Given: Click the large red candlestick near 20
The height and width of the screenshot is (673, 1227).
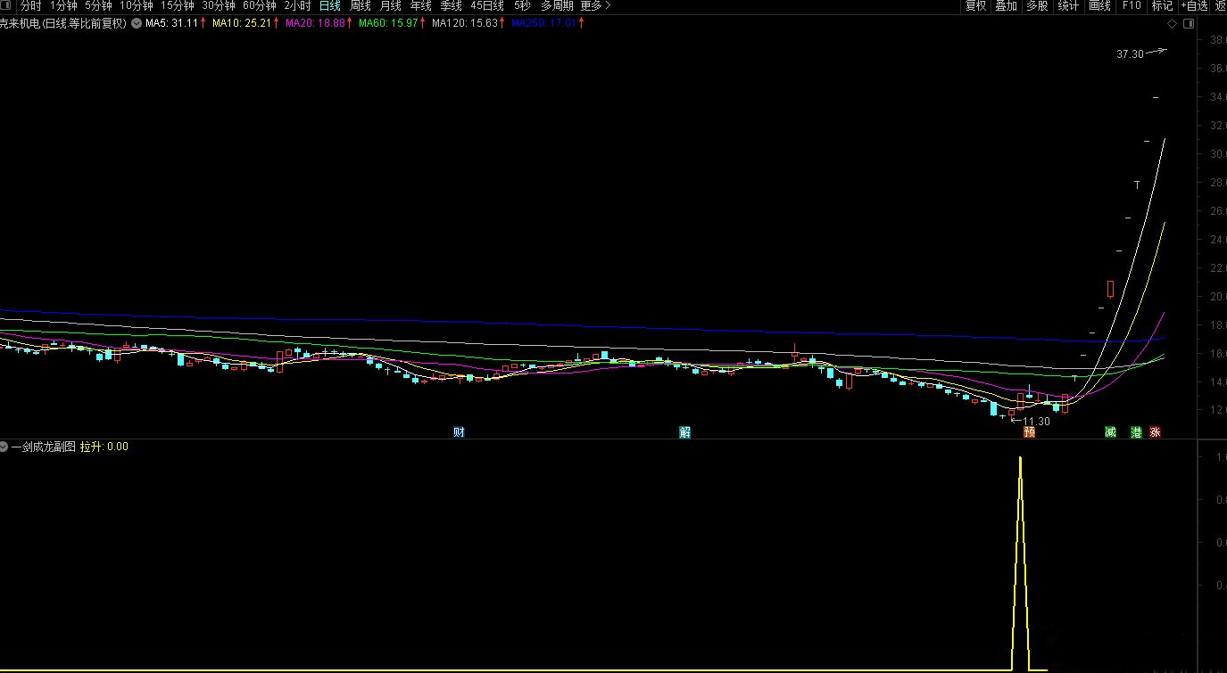Looking at the screenshot, I should coord(1110,289).
